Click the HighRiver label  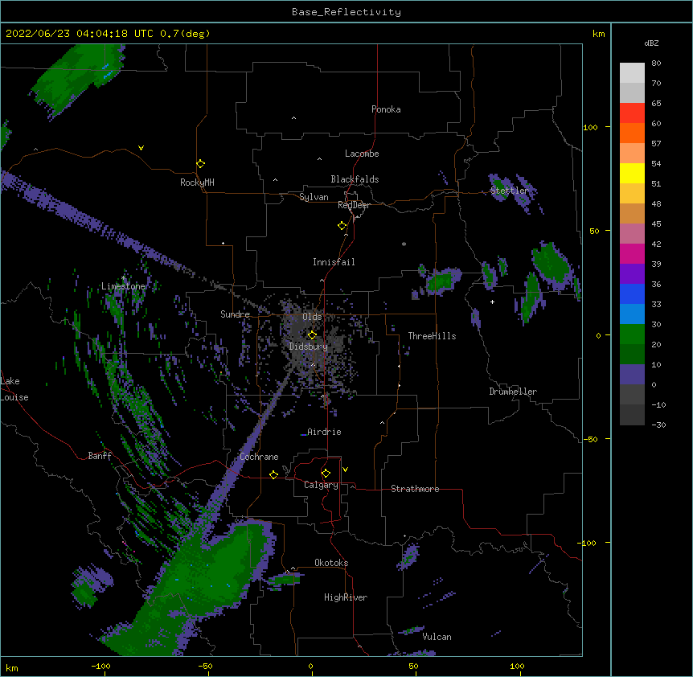(x=346, y=597)
